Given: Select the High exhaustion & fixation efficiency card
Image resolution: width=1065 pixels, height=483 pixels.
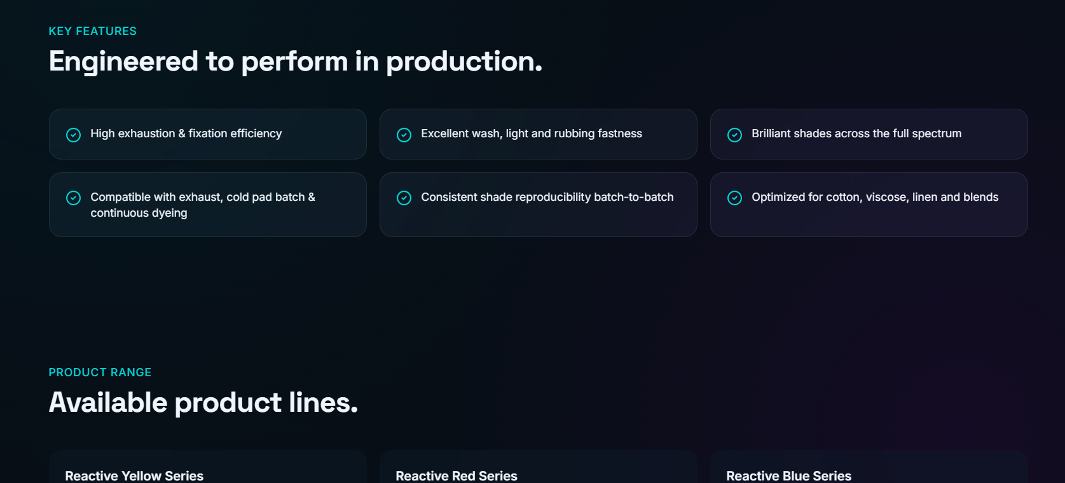Looking at the screenshot, I should tap(208, 134).
